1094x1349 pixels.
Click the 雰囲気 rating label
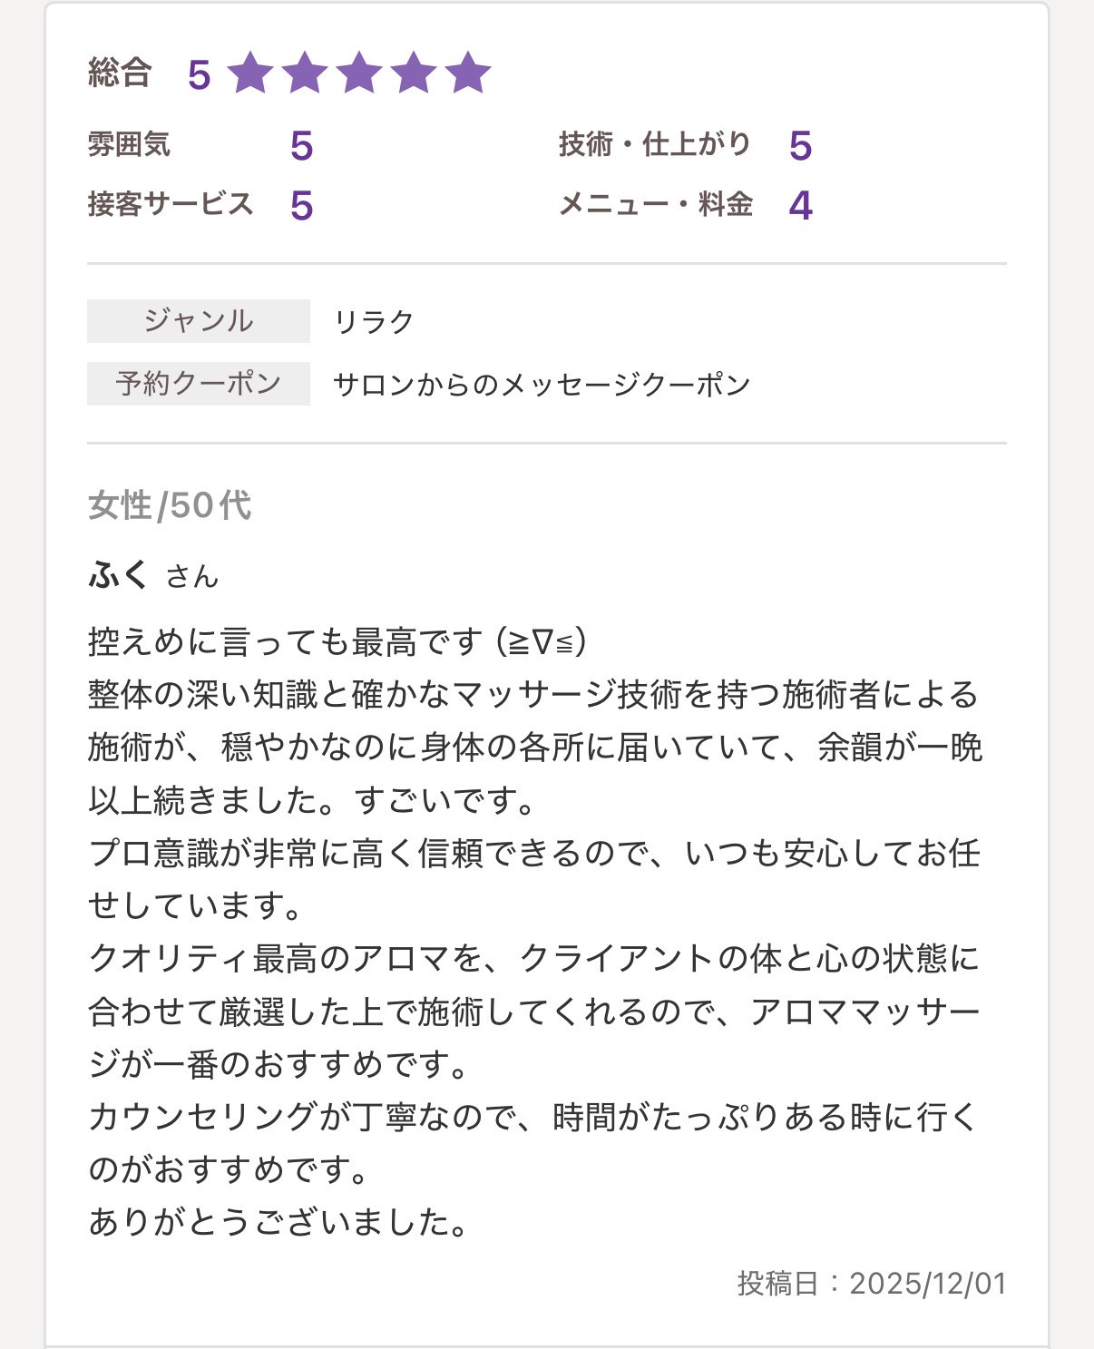[x=129, y=144]
